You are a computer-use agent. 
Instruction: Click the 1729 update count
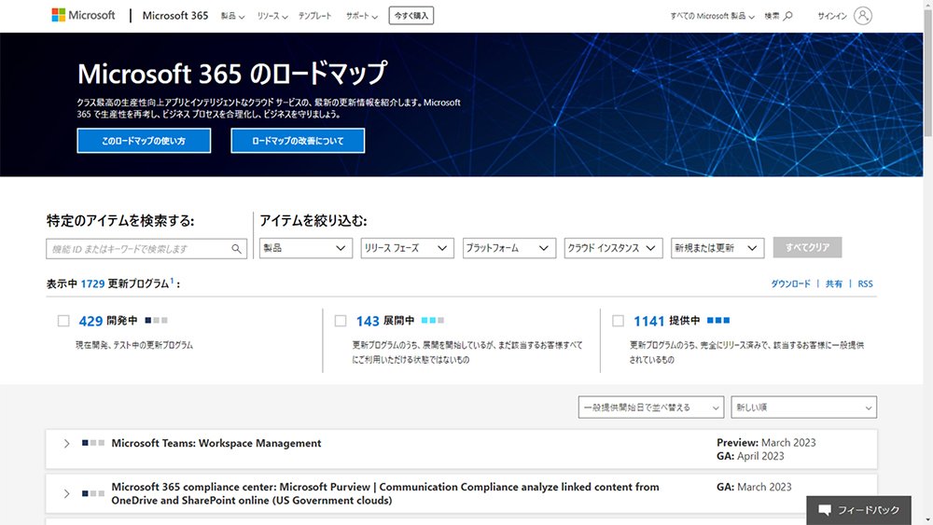pos(92,284)
